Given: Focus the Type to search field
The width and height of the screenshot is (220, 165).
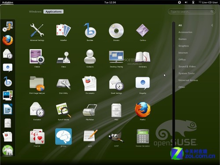Looking at the screenshot, I should click(191, 11).
